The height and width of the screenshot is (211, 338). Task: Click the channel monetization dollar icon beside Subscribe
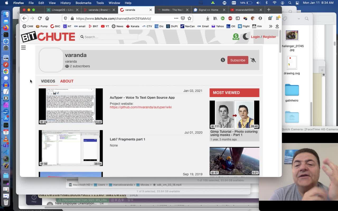click(223, 60)
